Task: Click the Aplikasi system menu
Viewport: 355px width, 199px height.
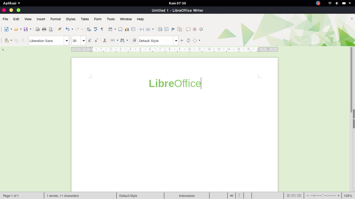Action: click(x=12, y=3)
